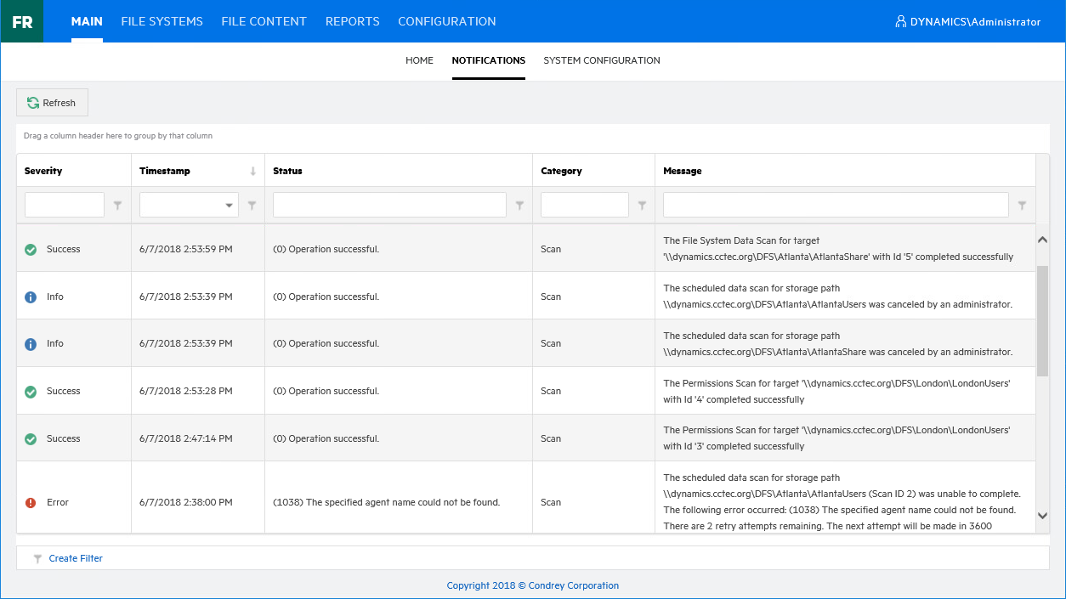Open the Timestamp filter dropdown arrow
The width and height of the screenshot is (1066, 599).
coord(230,205)
